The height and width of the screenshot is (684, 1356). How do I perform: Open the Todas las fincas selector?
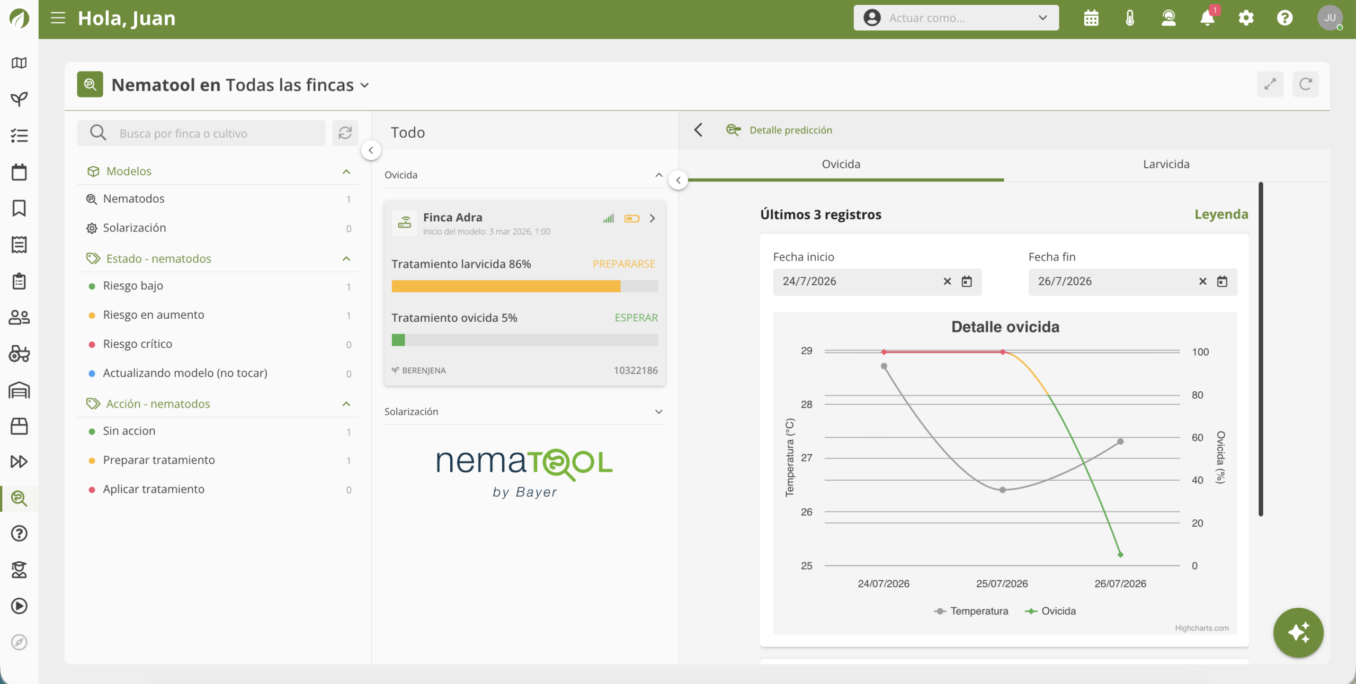[x=298, y=85]
